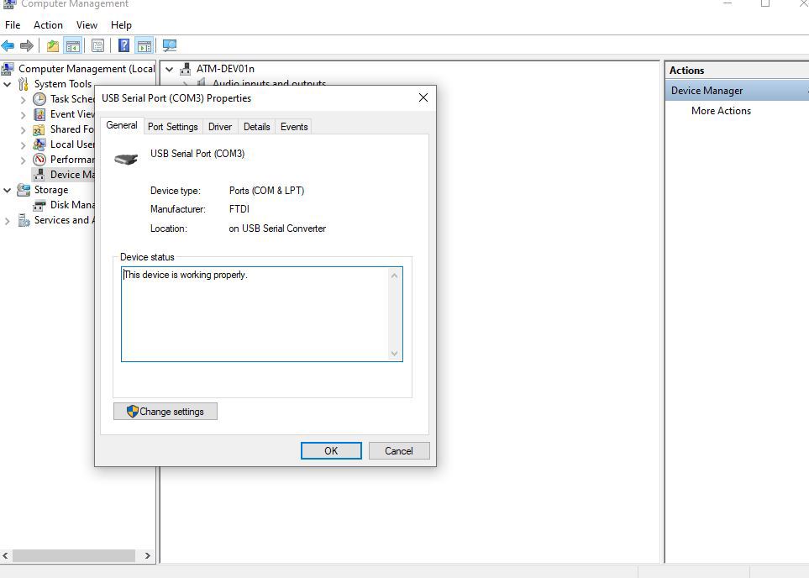Image resolution: width=809 pixels, height=578 pixels.
Task: Confirm with the OK button
Action: pyautogui.click(x=330, y=450)
